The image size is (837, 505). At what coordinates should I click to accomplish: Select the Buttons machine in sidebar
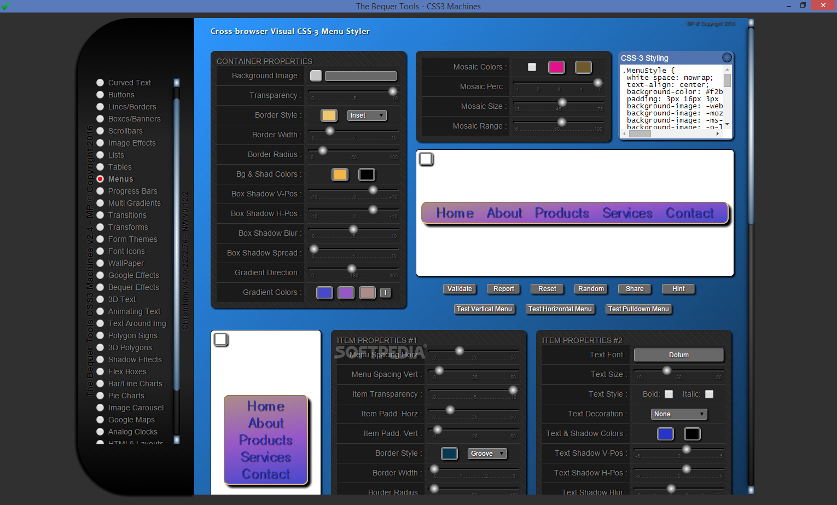point(100,95)
